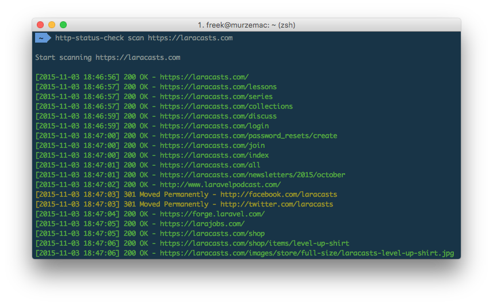Click the timestamp of the /all row
The image size is (493, 305).
(77, 165)
